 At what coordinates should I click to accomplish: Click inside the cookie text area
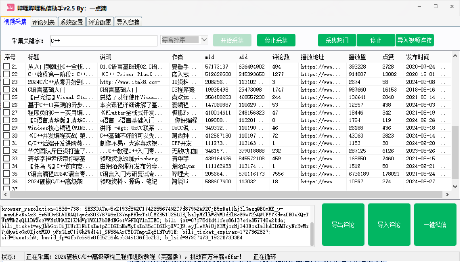(x=155, y=226)
